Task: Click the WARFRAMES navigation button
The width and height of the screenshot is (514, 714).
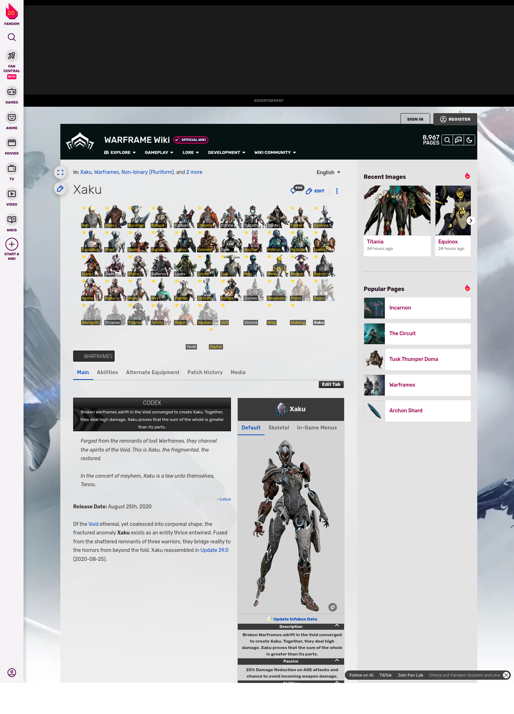Action: [x=94, y=356]
